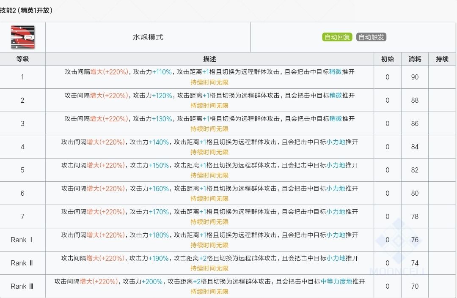Image resolution: width=457 pixels, height=298 pixels.
Task: Click 稍微 in level 1 description
Action: [336, 72]
